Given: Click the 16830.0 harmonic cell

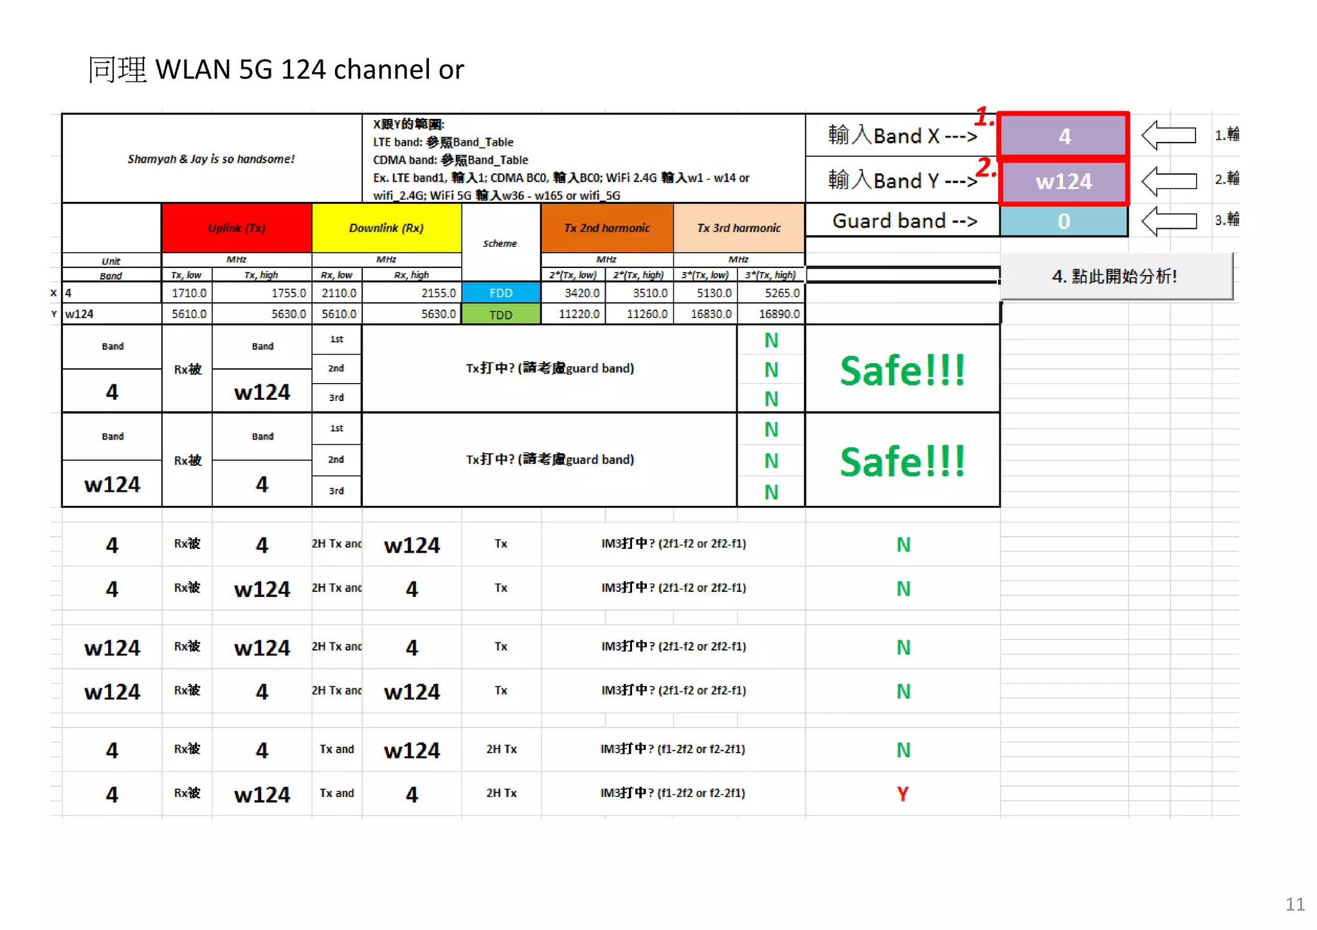Looking at the screenshot, I should pos(705,314).
